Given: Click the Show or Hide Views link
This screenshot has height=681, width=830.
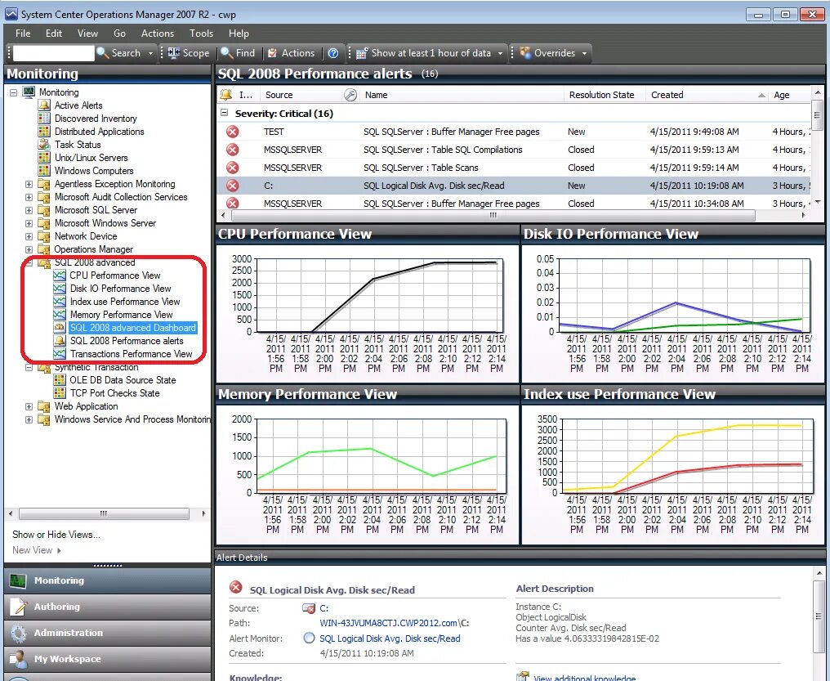Looking at the screenshot, I should click(56, 535).
